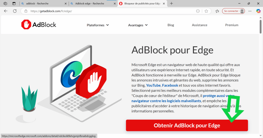Click 'Obtenir AdBlock pour Edge' button
263x138 pixels.
point(187,125)
